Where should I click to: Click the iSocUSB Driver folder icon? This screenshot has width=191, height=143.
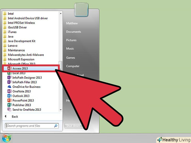5,27
